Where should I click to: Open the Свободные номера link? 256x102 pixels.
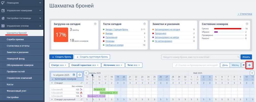pos(114,45)
